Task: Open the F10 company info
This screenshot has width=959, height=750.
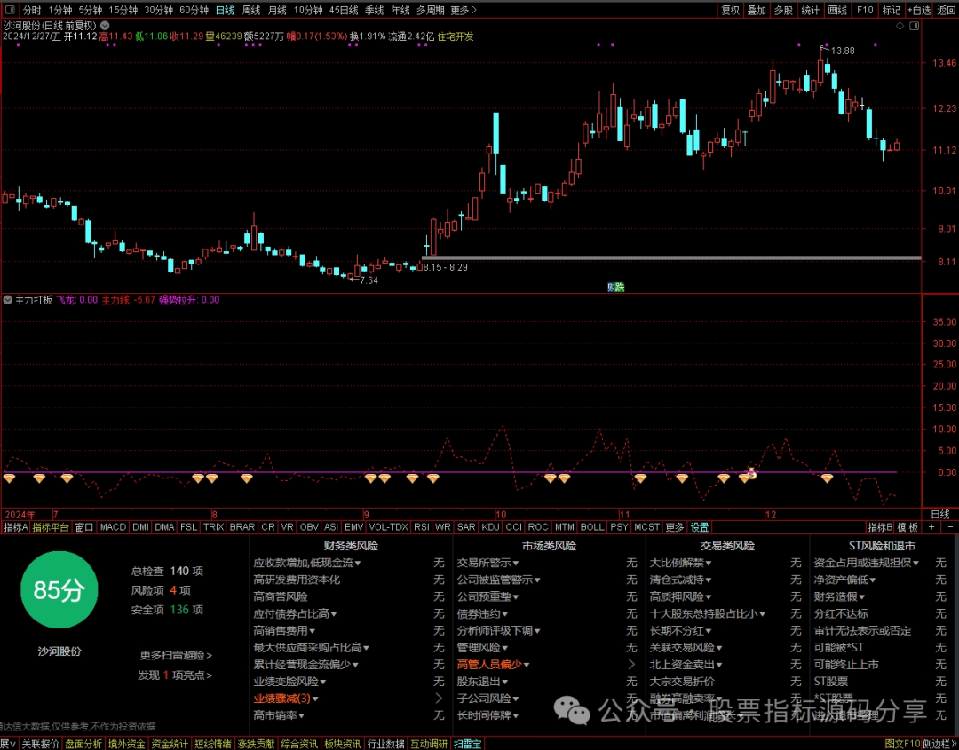Action: 864,11
